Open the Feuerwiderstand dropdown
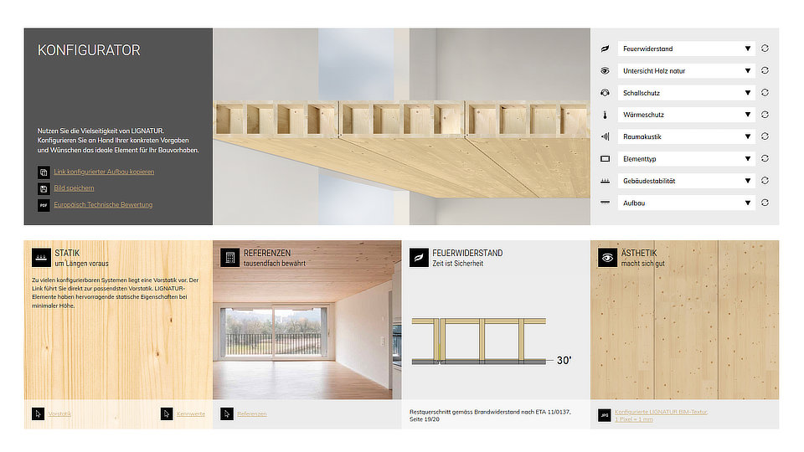The width and height of the screenshot is (804, 452). coord(686,49)
